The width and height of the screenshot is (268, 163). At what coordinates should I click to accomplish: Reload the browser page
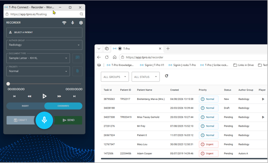(107, 57)
